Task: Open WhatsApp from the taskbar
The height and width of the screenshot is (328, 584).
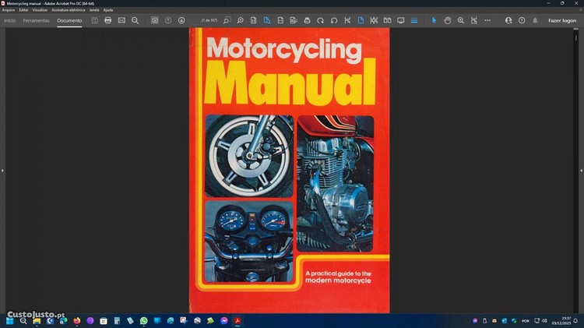Action: coord(143,320)
